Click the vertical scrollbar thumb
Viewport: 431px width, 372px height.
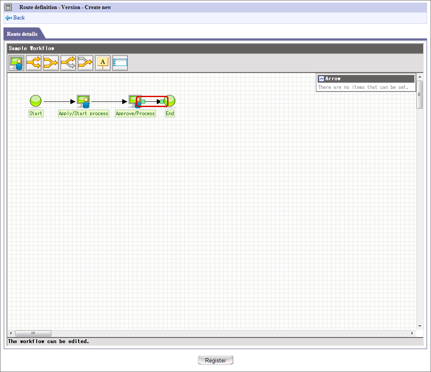(x=419, y=95)
